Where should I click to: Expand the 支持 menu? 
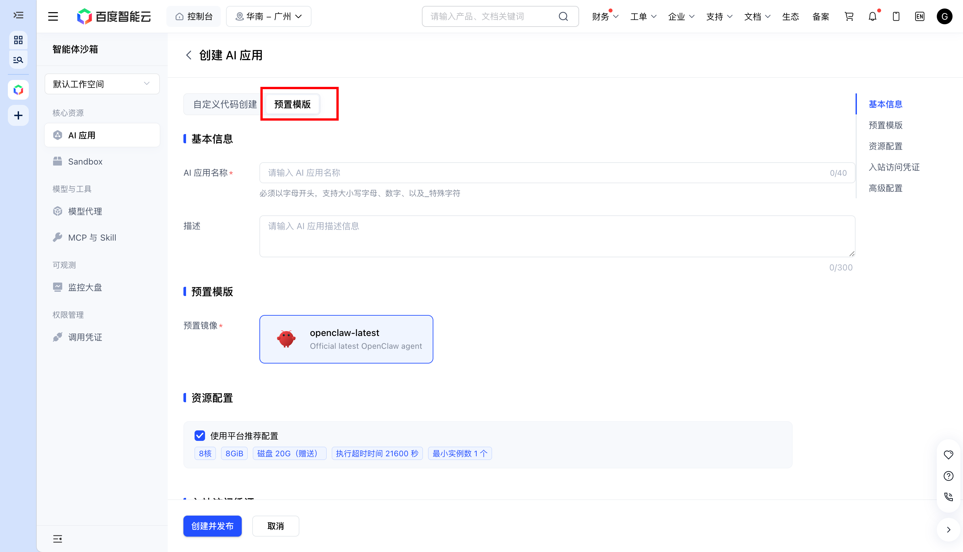[x=719, y=16]
